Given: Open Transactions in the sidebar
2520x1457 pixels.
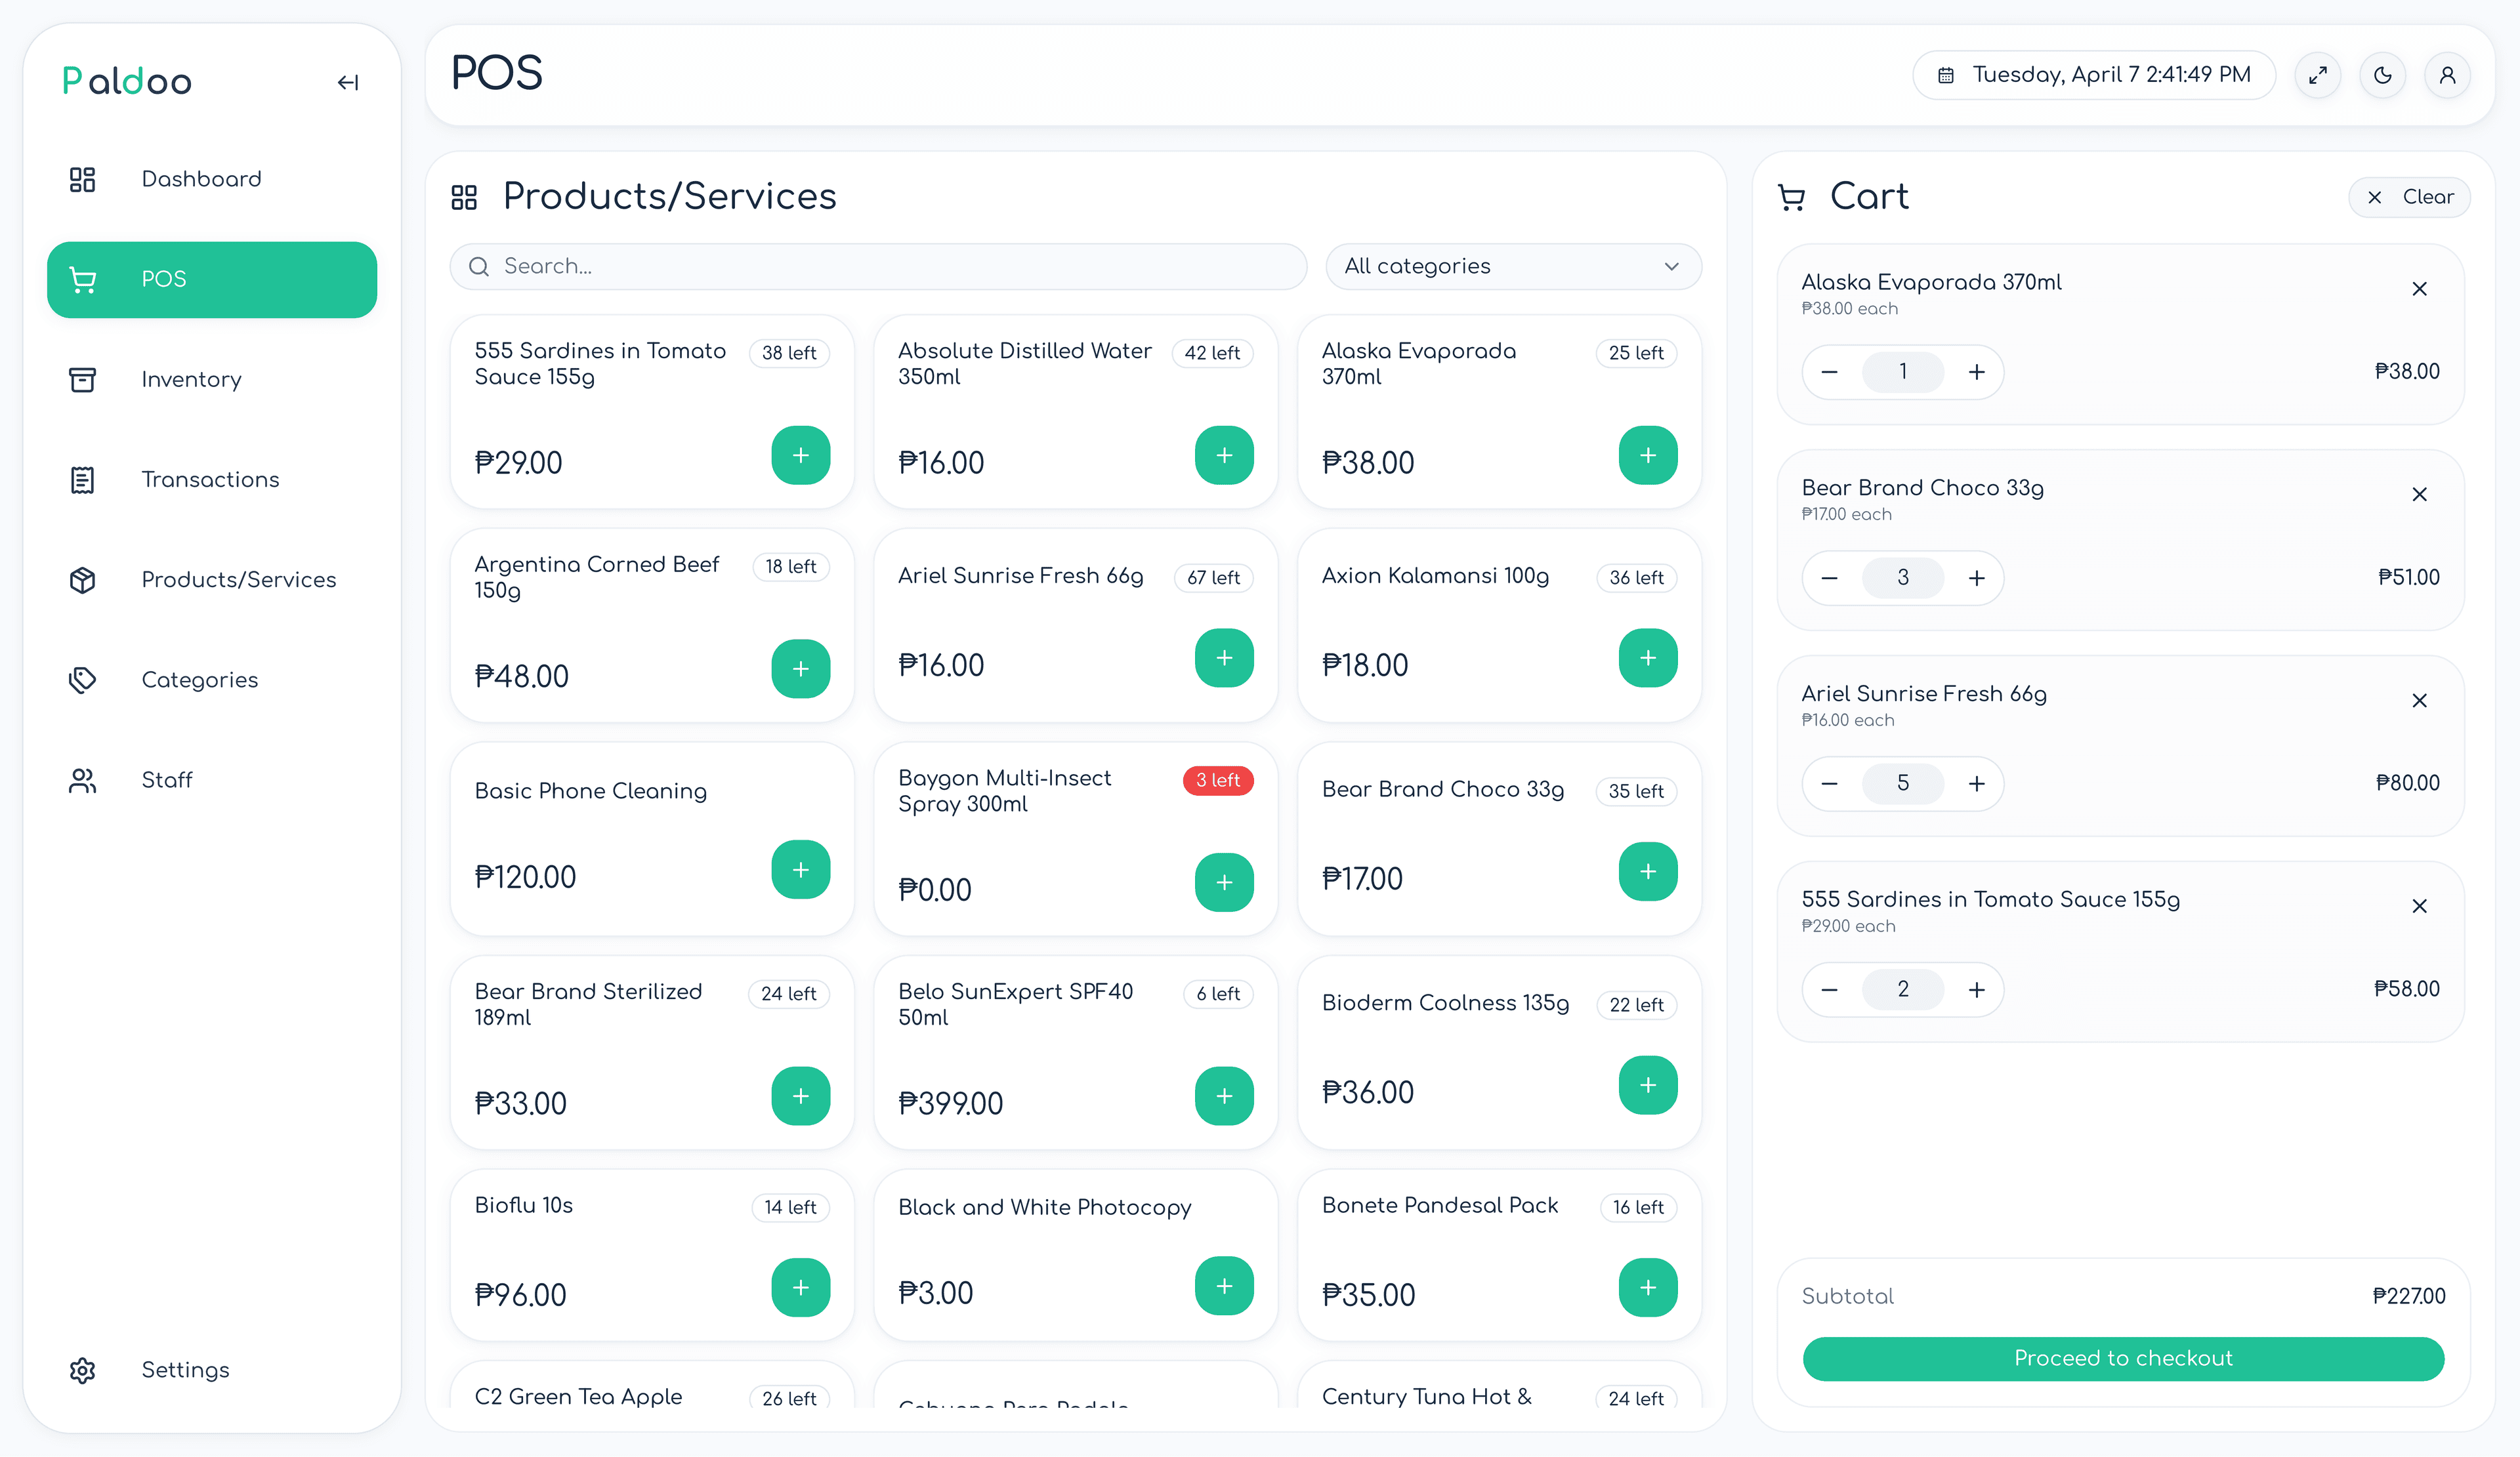Looking at the screenshot, I should 212,480.
